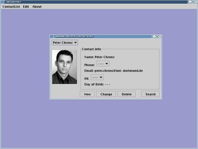Screen dimensions: 198x149
Task: Minimize the main NetContact window
Action: pyautogui.click(x=190, y=2)
